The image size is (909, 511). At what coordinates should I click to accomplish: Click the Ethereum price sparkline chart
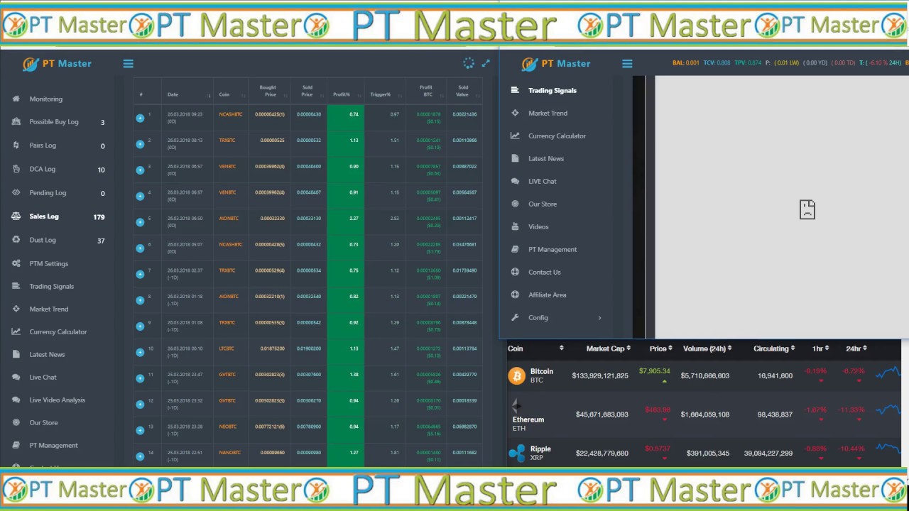coord(888,411)
